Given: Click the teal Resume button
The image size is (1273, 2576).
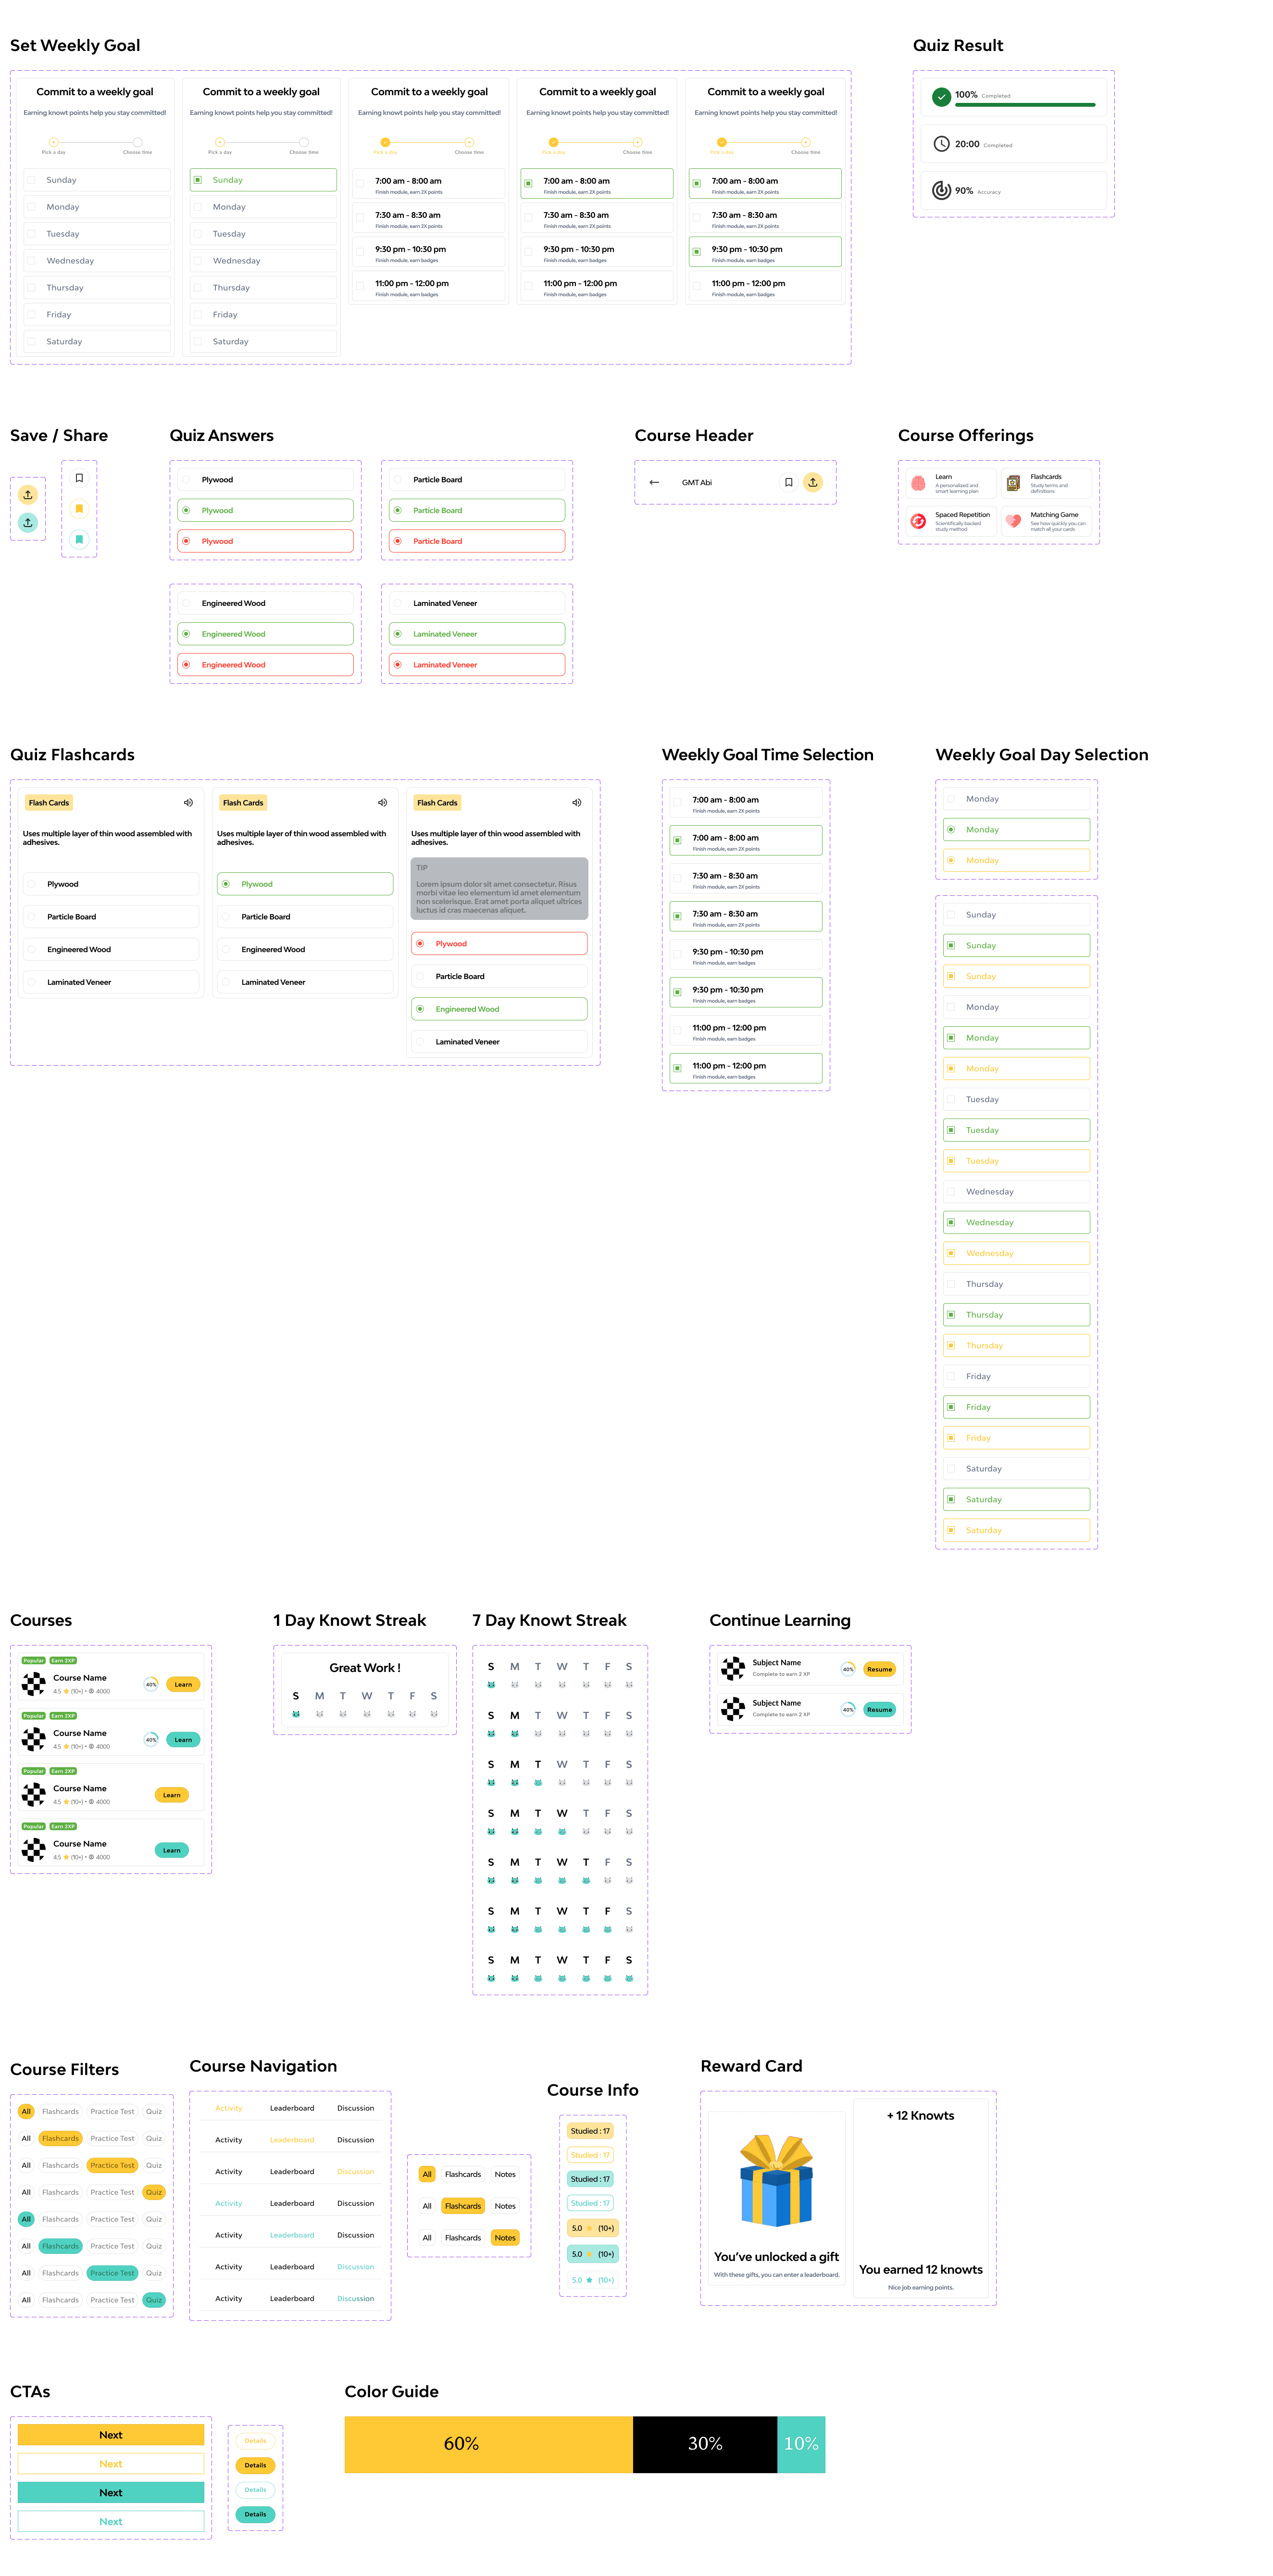Looking at the screenshot, I should 880,1710.
